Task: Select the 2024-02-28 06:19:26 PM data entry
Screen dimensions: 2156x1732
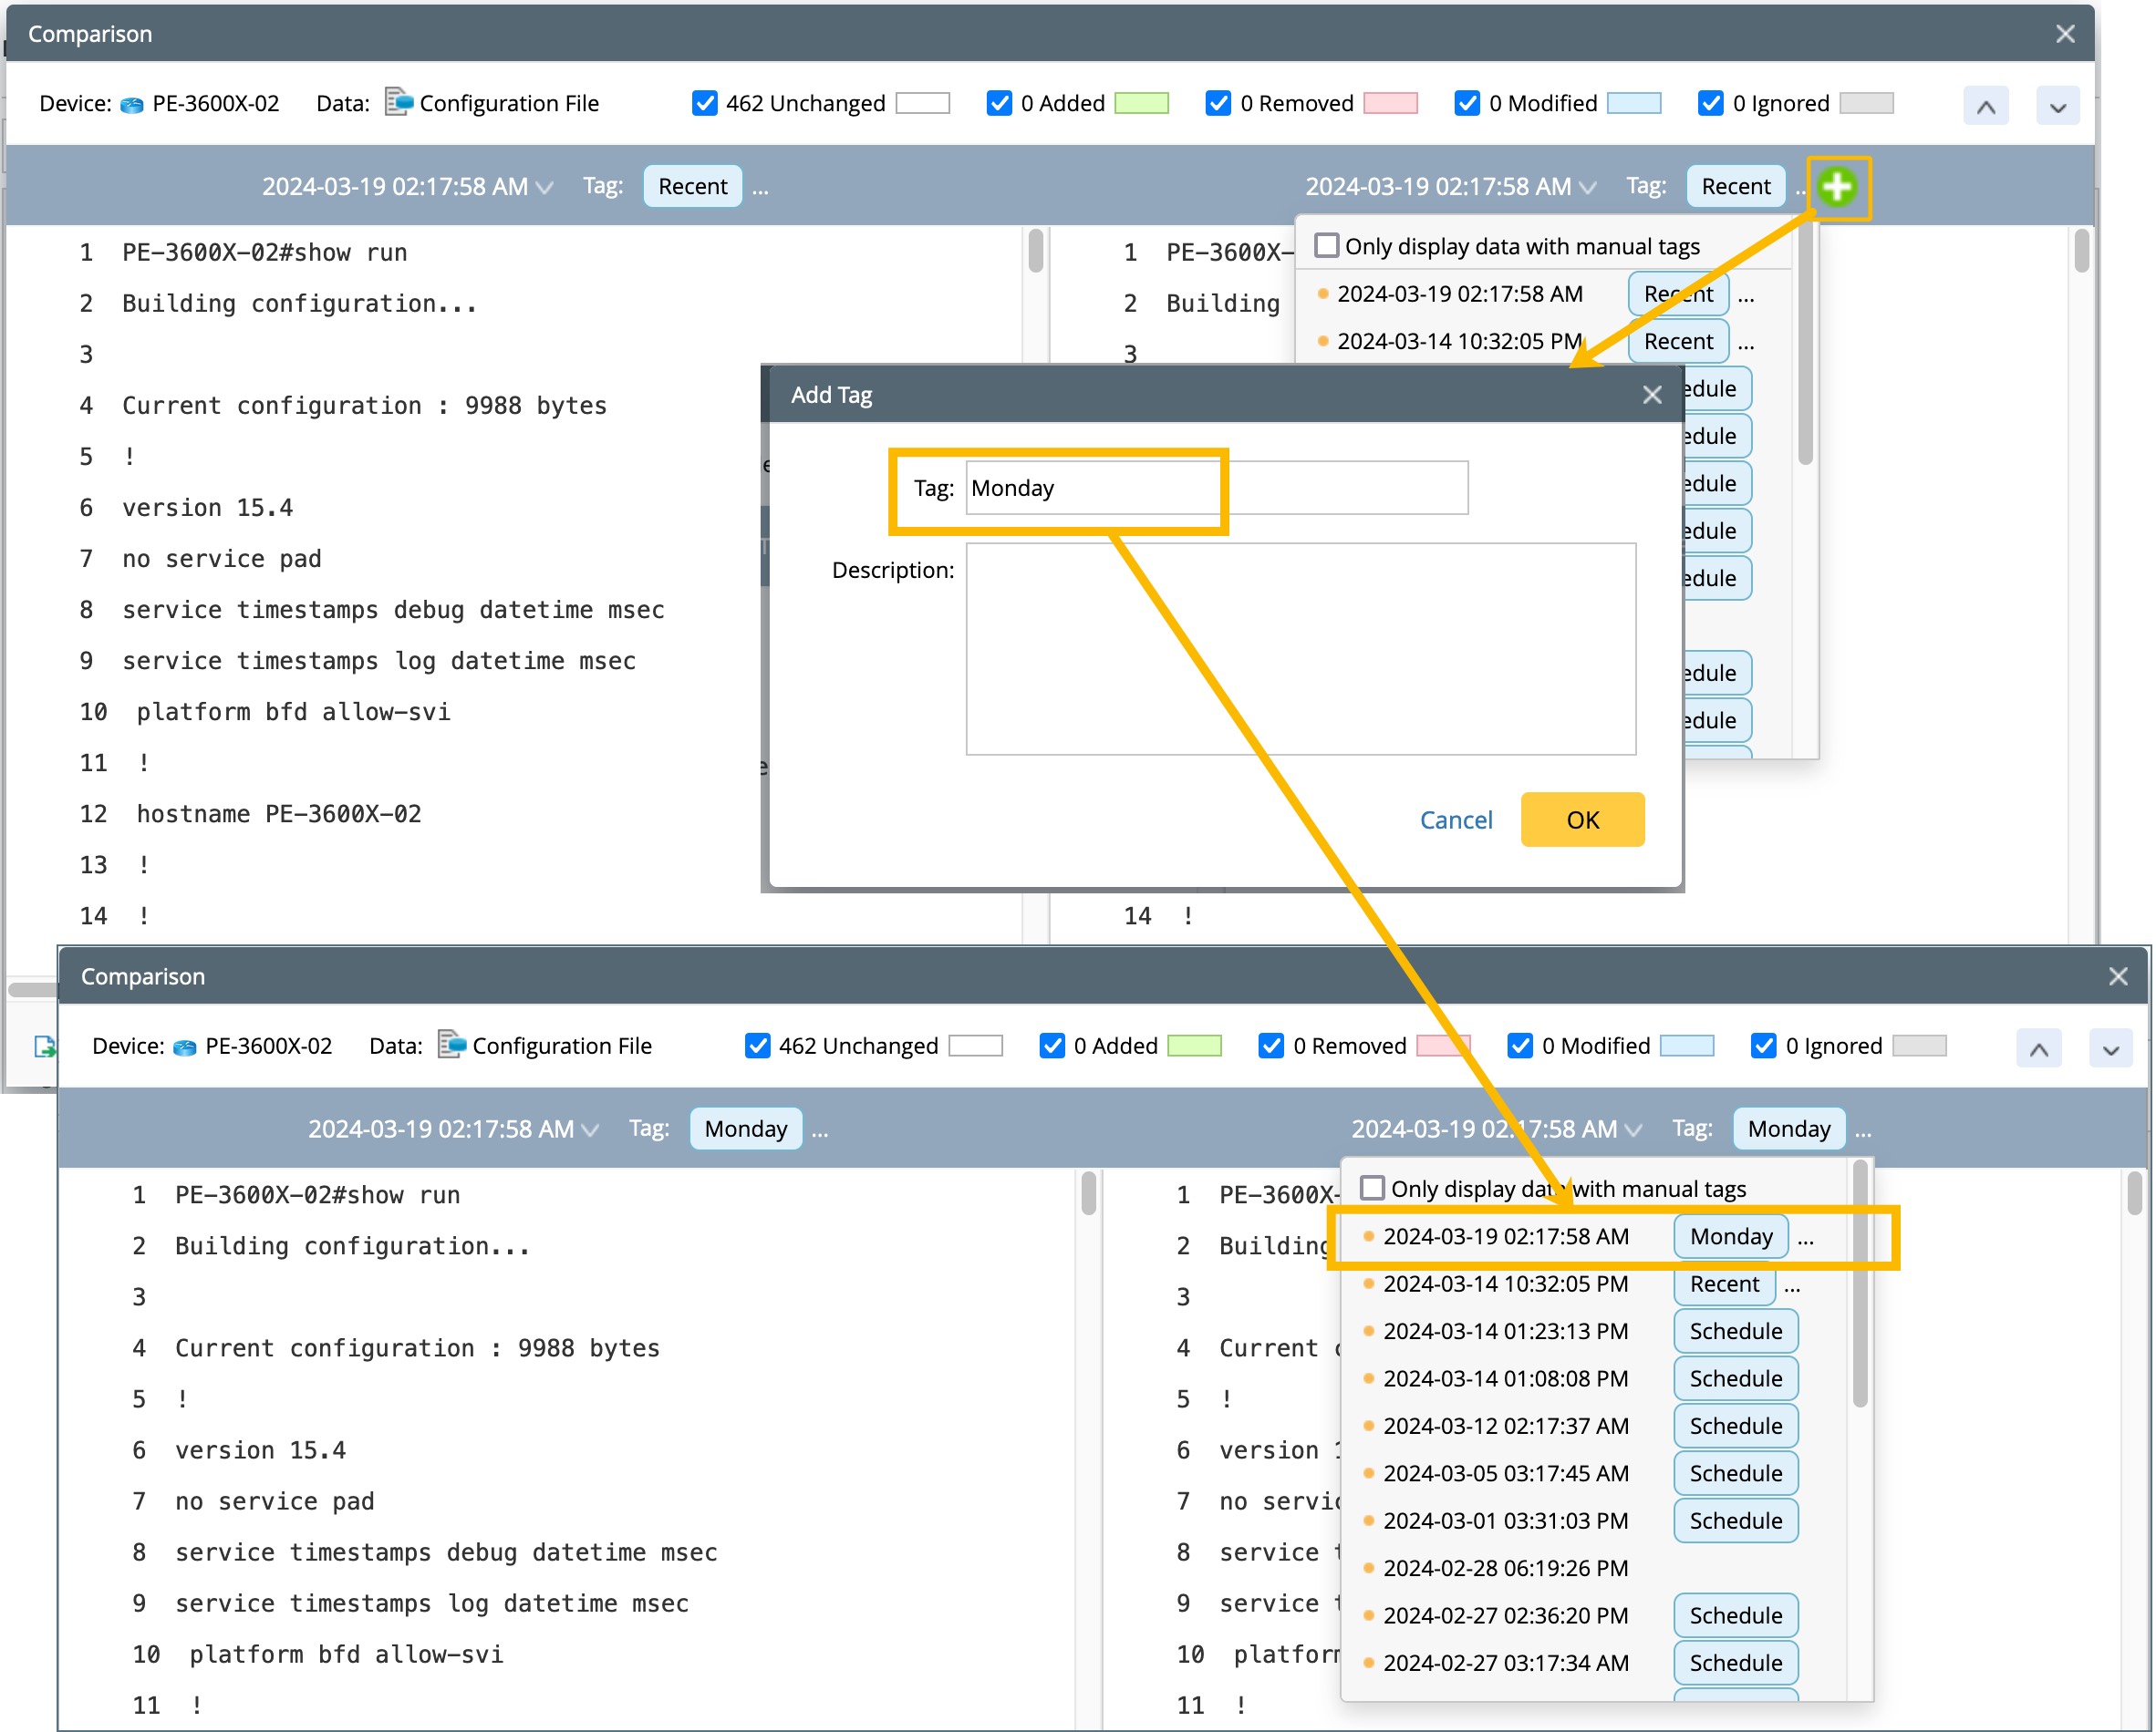Action: pyautogui.click(x=1505, y=1568)
